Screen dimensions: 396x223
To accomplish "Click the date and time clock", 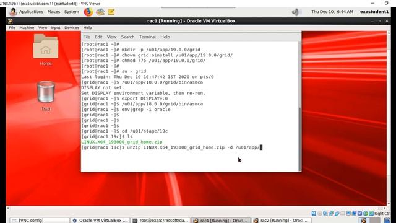I will [x=332, y=12].
